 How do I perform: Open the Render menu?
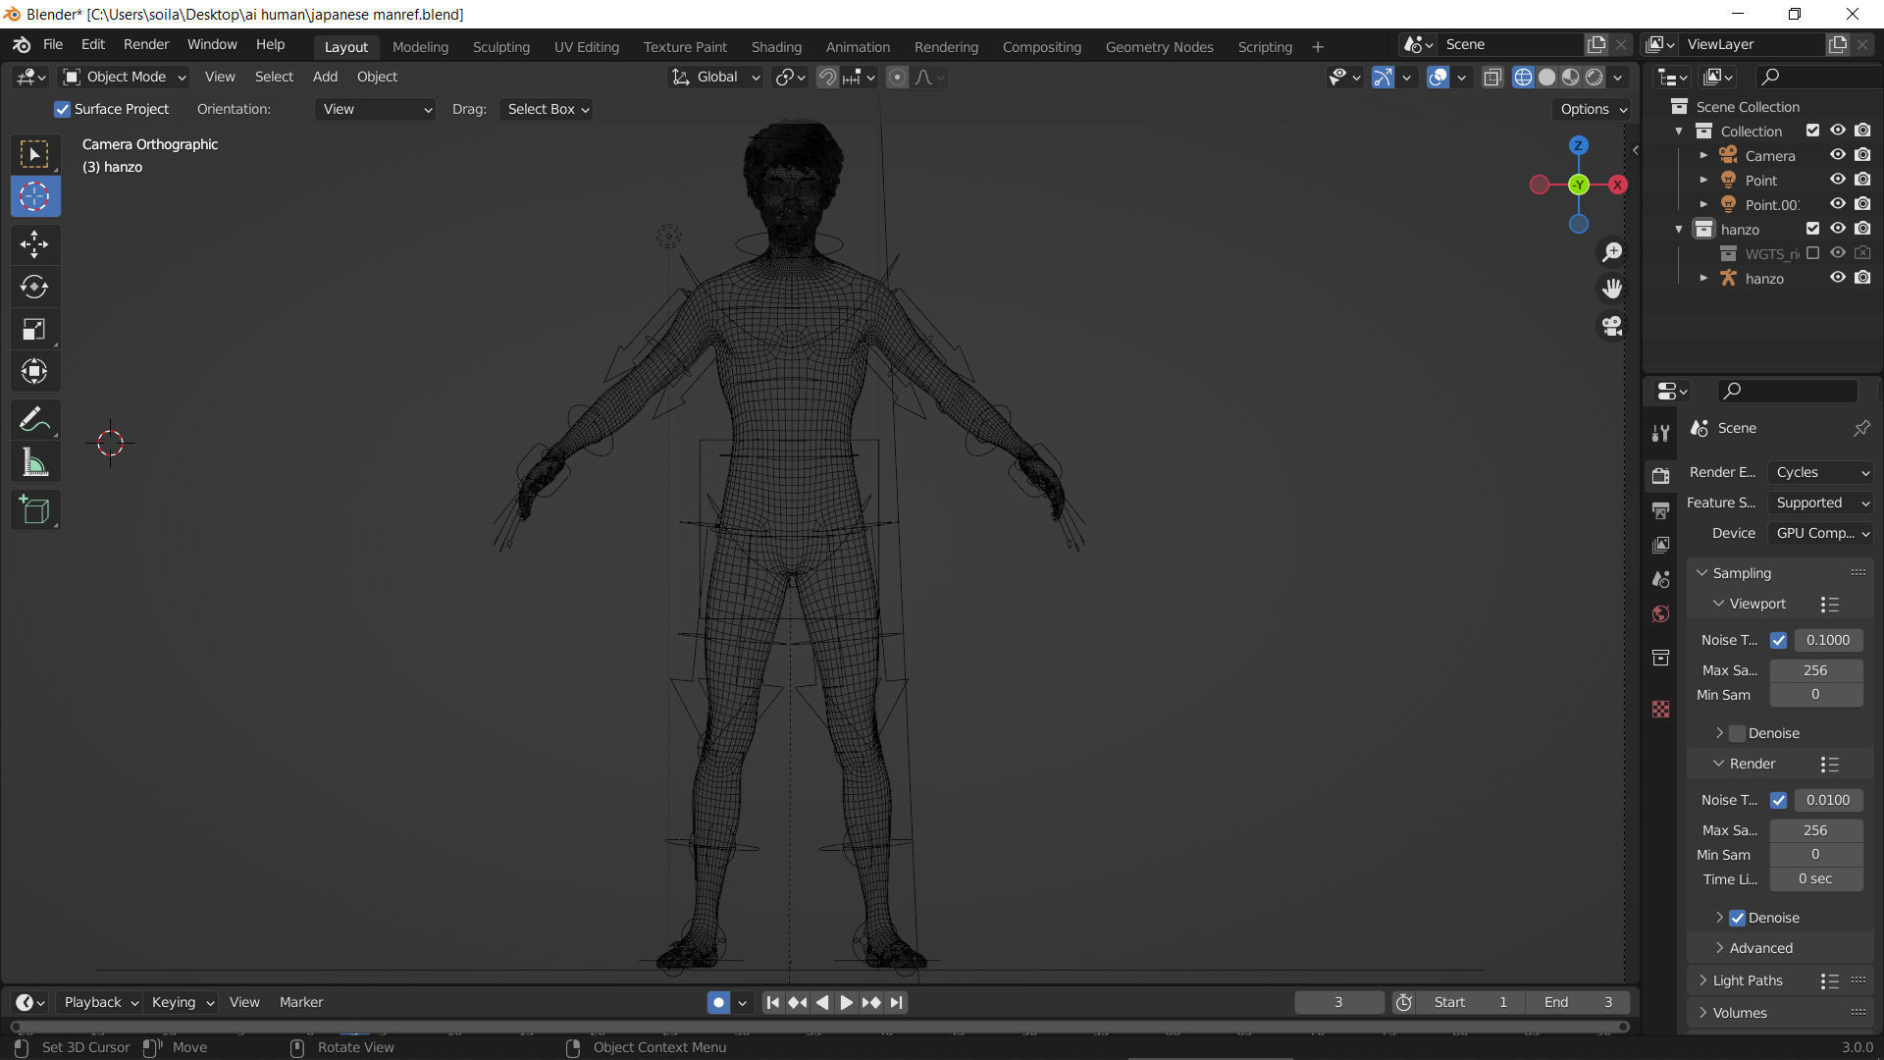146,45
